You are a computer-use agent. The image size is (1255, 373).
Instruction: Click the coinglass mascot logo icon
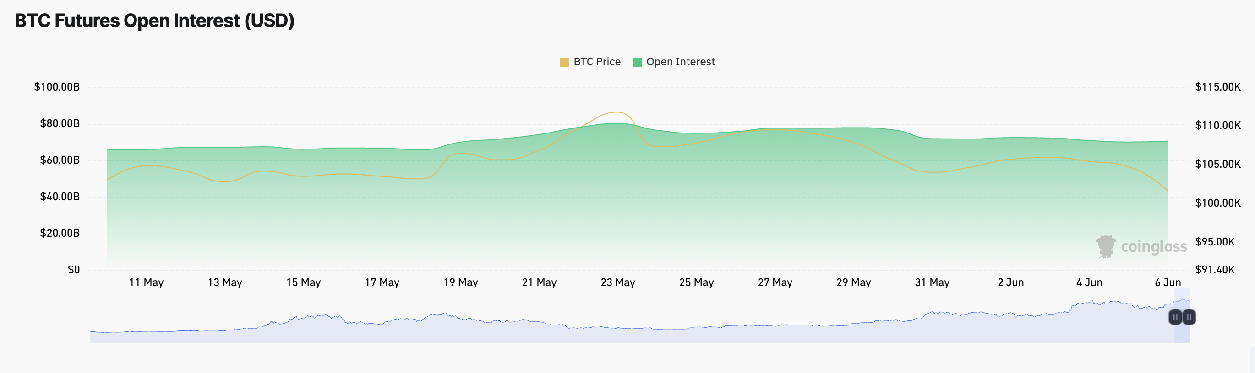tap(1105, 246)
